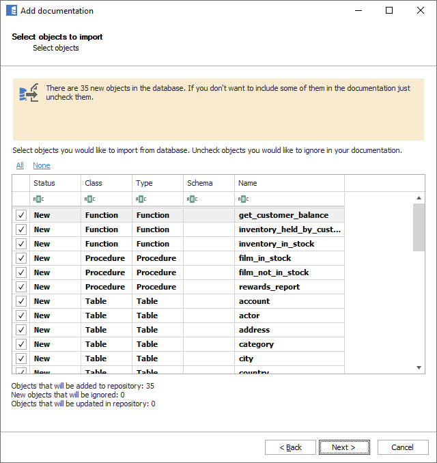The width and height of the screenshot is (437, 463).
Task: Uncheck the get_customer_balance function row
Action: click(21, 215)
